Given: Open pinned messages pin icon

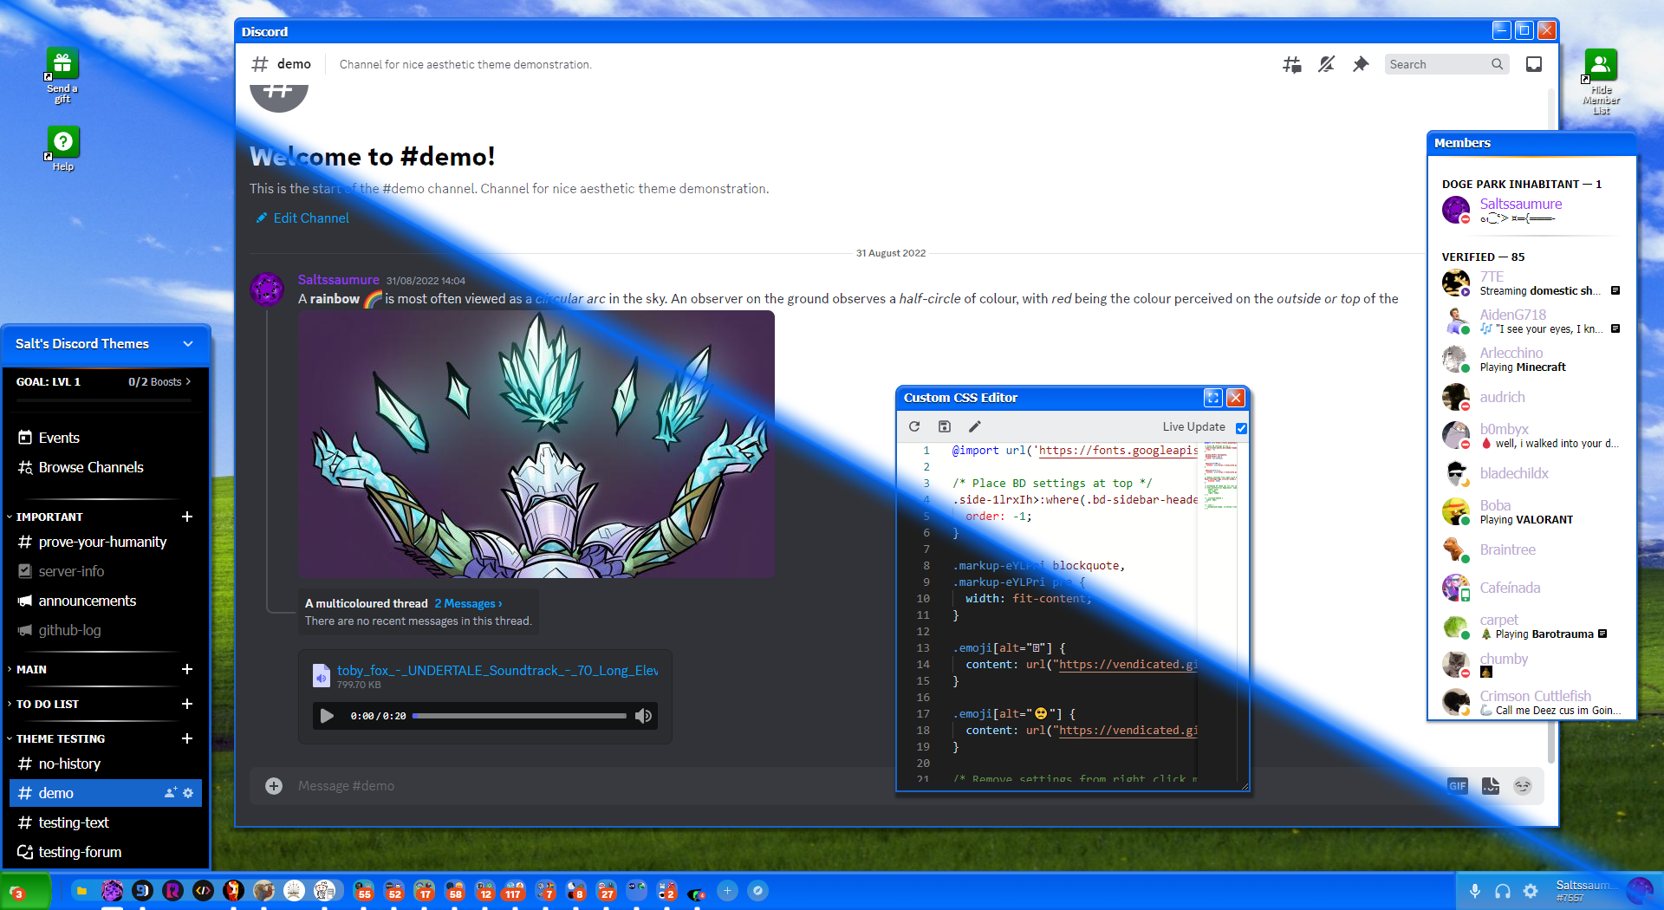Looking at the screenshot, I should click(x=1361, y=64).
